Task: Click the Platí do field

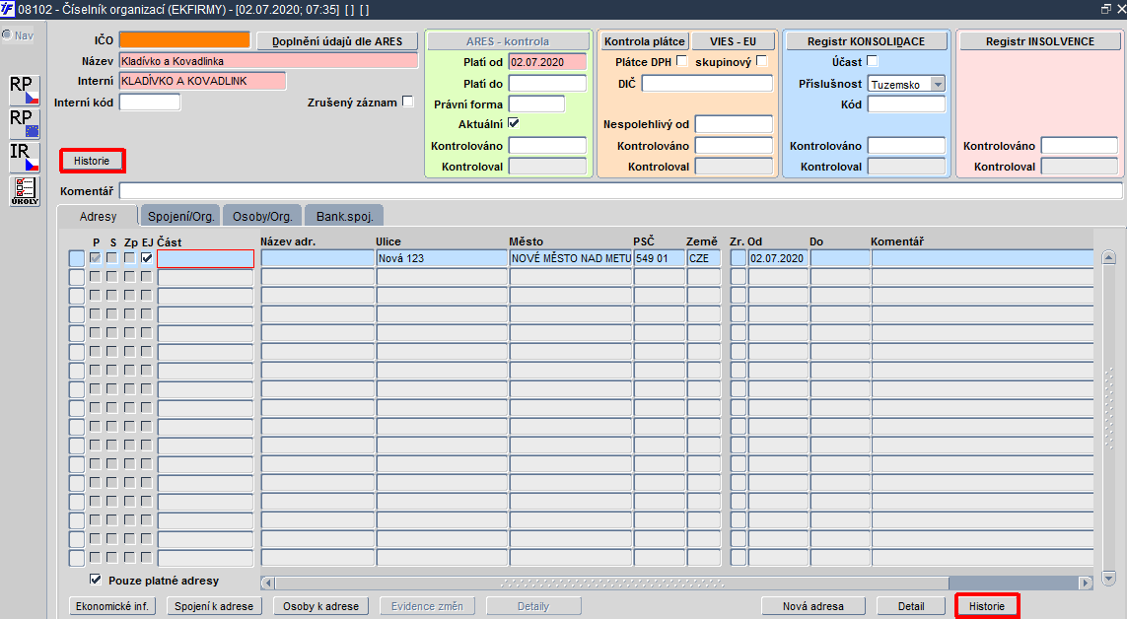Action: pos(547,84)
